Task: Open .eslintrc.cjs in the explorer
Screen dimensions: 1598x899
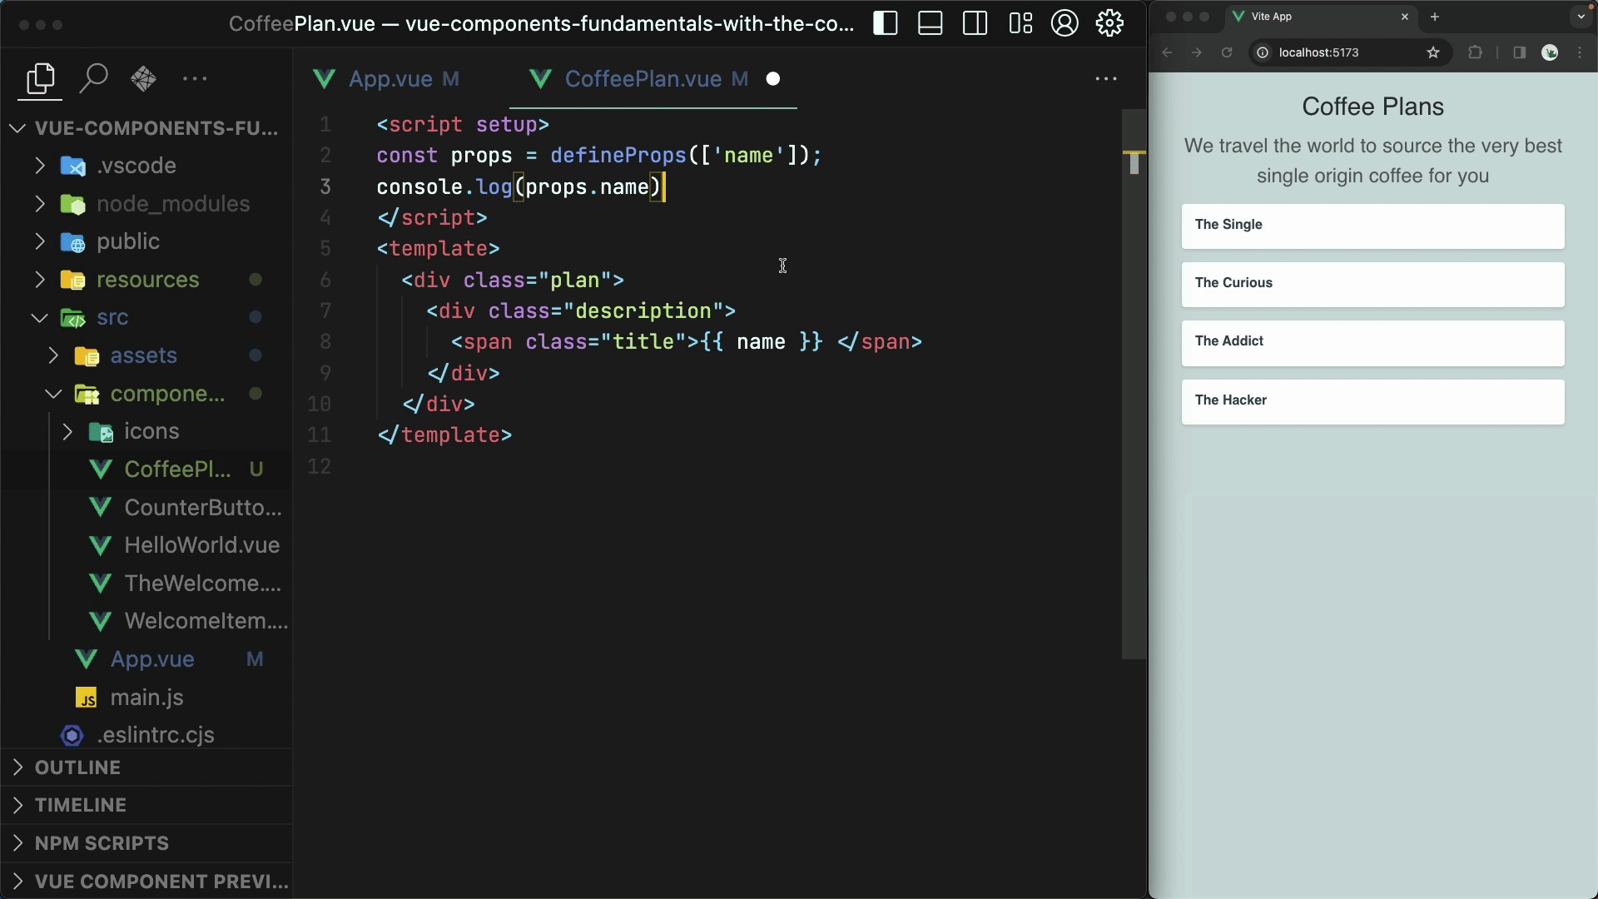Action: (x=146, y=735)
